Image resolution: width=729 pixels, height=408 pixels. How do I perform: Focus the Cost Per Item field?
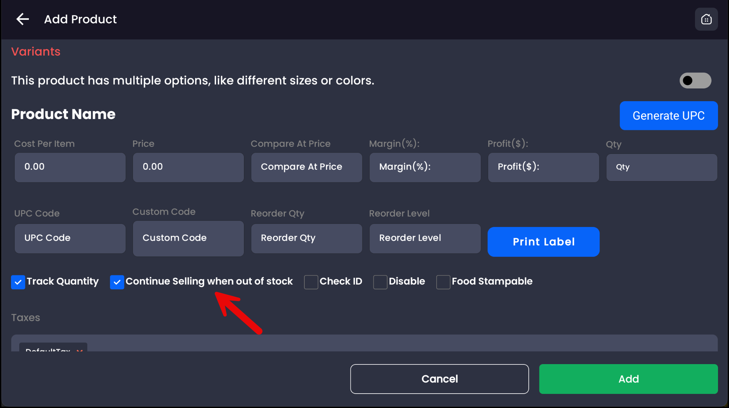(70, 167)
